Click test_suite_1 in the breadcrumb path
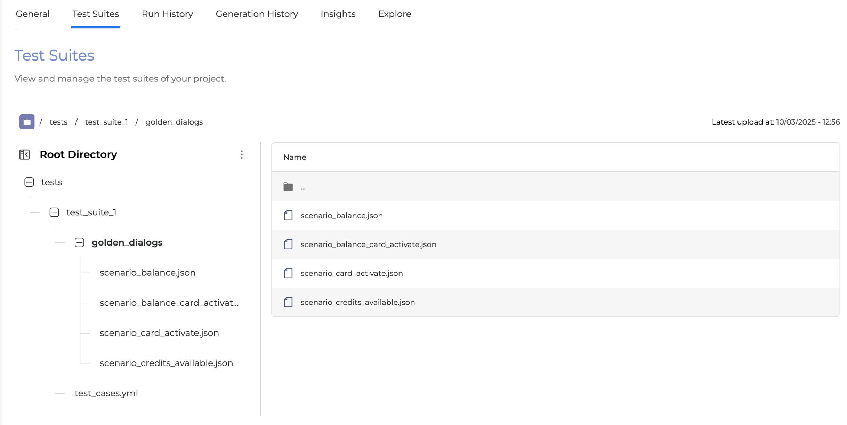Image resolution: width=847 pixels, height=425 pixels. coord(106,122)
